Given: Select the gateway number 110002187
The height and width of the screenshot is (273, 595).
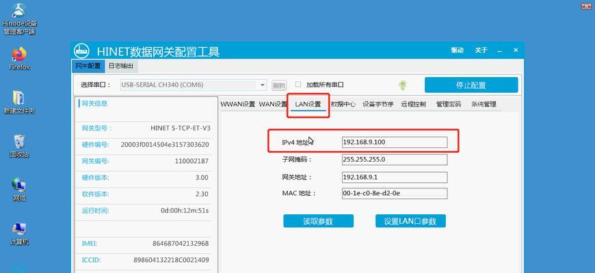Looking at the screenshot, I should (191, 161).
